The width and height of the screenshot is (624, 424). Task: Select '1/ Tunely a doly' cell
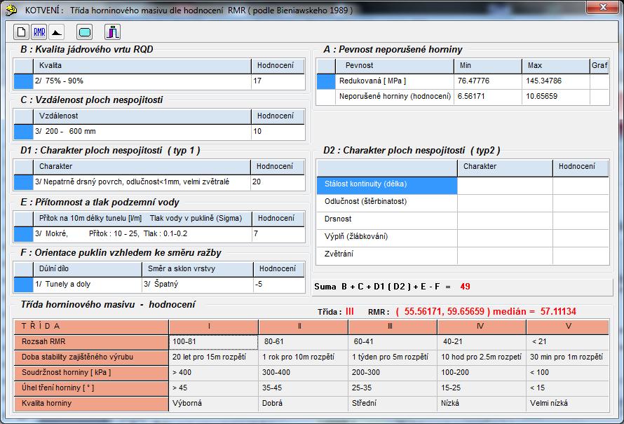(88, 285)
